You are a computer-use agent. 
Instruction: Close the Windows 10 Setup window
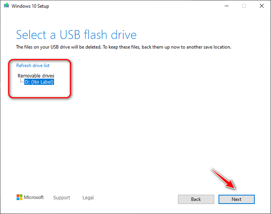[262, 6]
